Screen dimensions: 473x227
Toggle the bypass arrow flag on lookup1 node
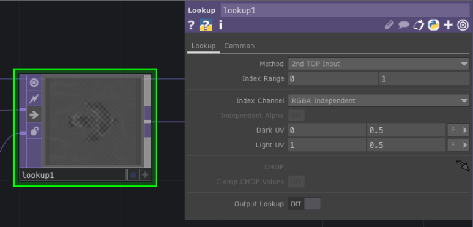[34, 114]
